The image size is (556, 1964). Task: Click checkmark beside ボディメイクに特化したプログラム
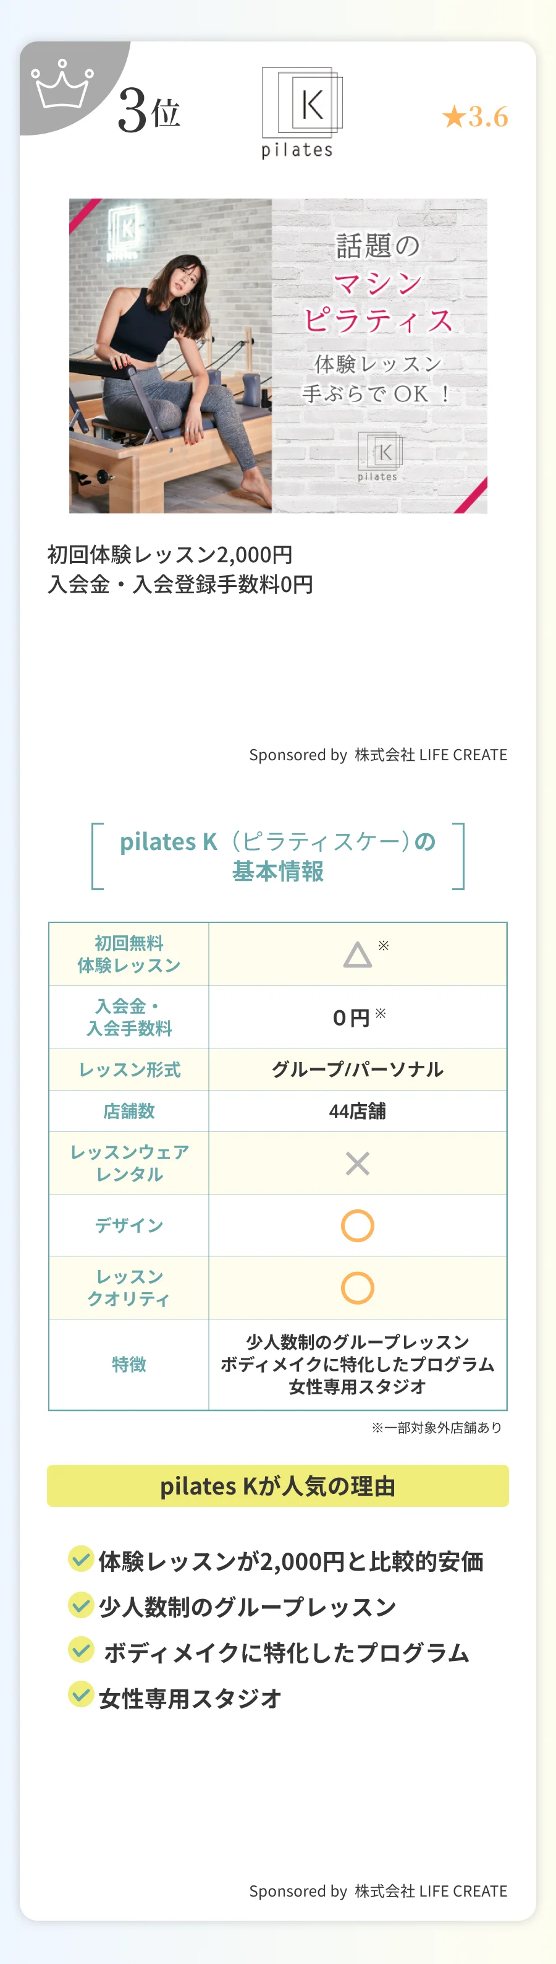81,1650
